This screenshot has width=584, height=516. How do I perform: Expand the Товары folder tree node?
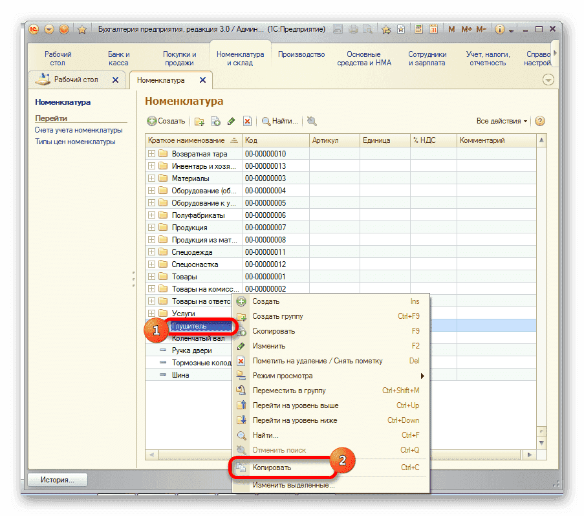coord(151,277)
